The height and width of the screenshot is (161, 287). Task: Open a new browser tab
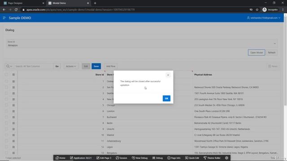tap(95, 3)
